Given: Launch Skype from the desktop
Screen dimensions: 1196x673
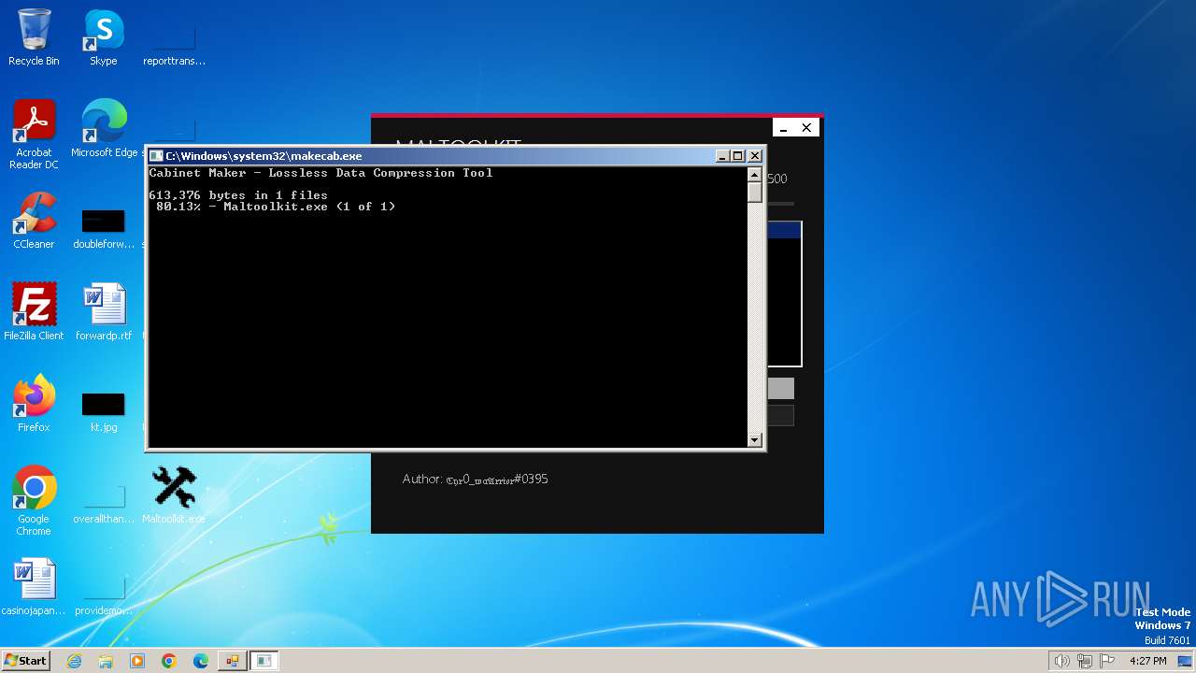Looking at the screenshot, I should point(104,37).
